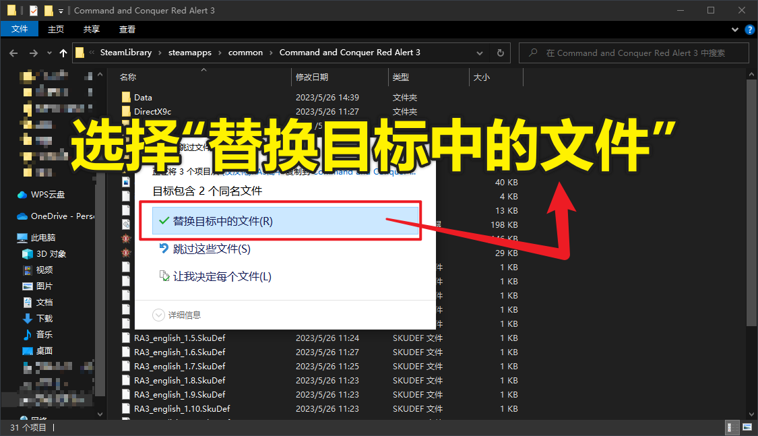
Task: Switch to details view icon in status bar
Action: (733, 427)
